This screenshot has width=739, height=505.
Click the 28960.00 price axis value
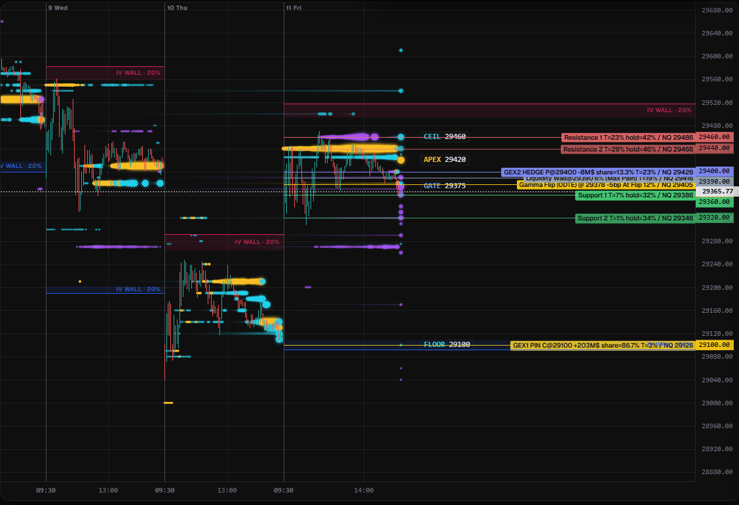pyautogui.click(x=717, y=426)
